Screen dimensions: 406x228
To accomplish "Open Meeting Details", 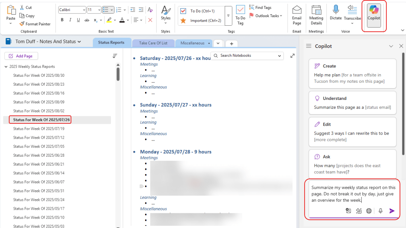I will [316, 15].
